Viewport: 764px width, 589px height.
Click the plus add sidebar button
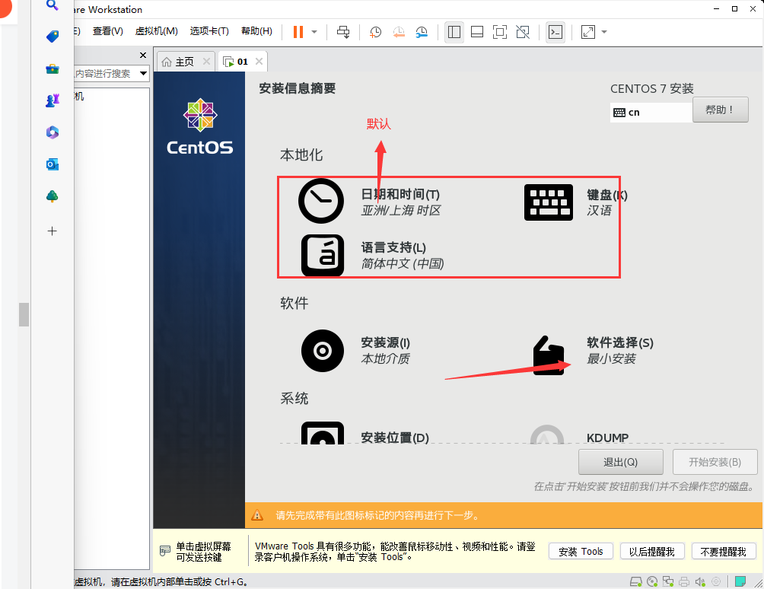[53, 231]
